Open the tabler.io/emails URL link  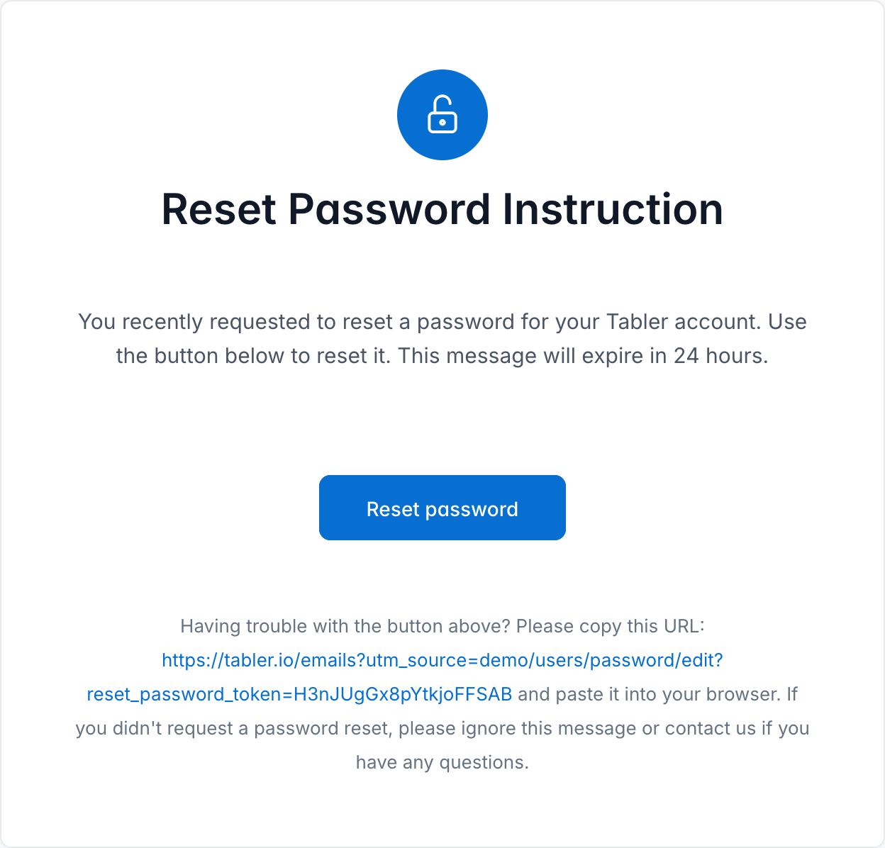(442, 661)
